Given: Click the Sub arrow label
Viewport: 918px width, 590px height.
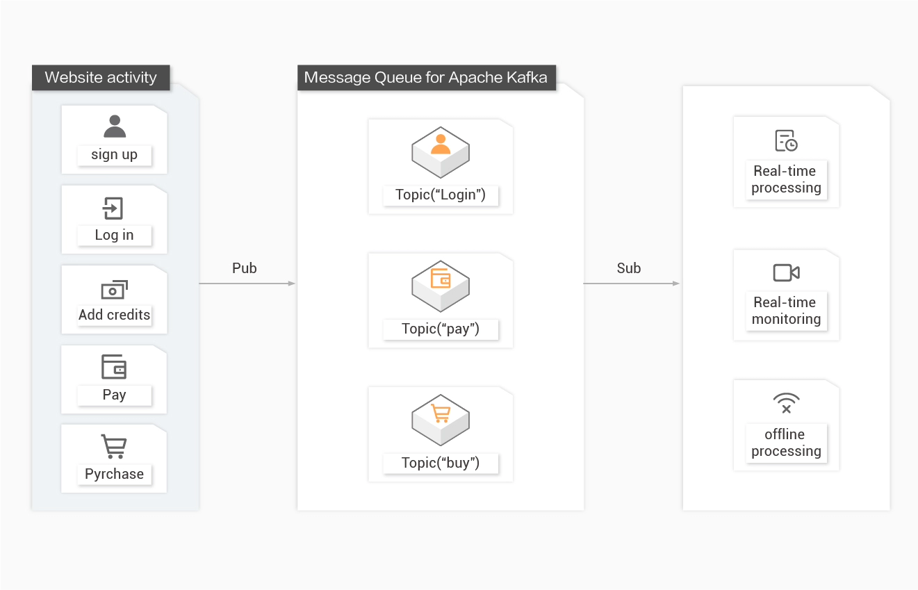Looking at the screenshot, I should (629, 268).
